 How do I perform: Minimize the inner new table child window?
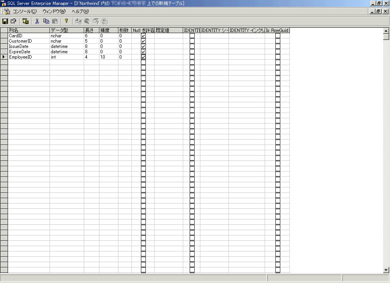tap(372, 11)
